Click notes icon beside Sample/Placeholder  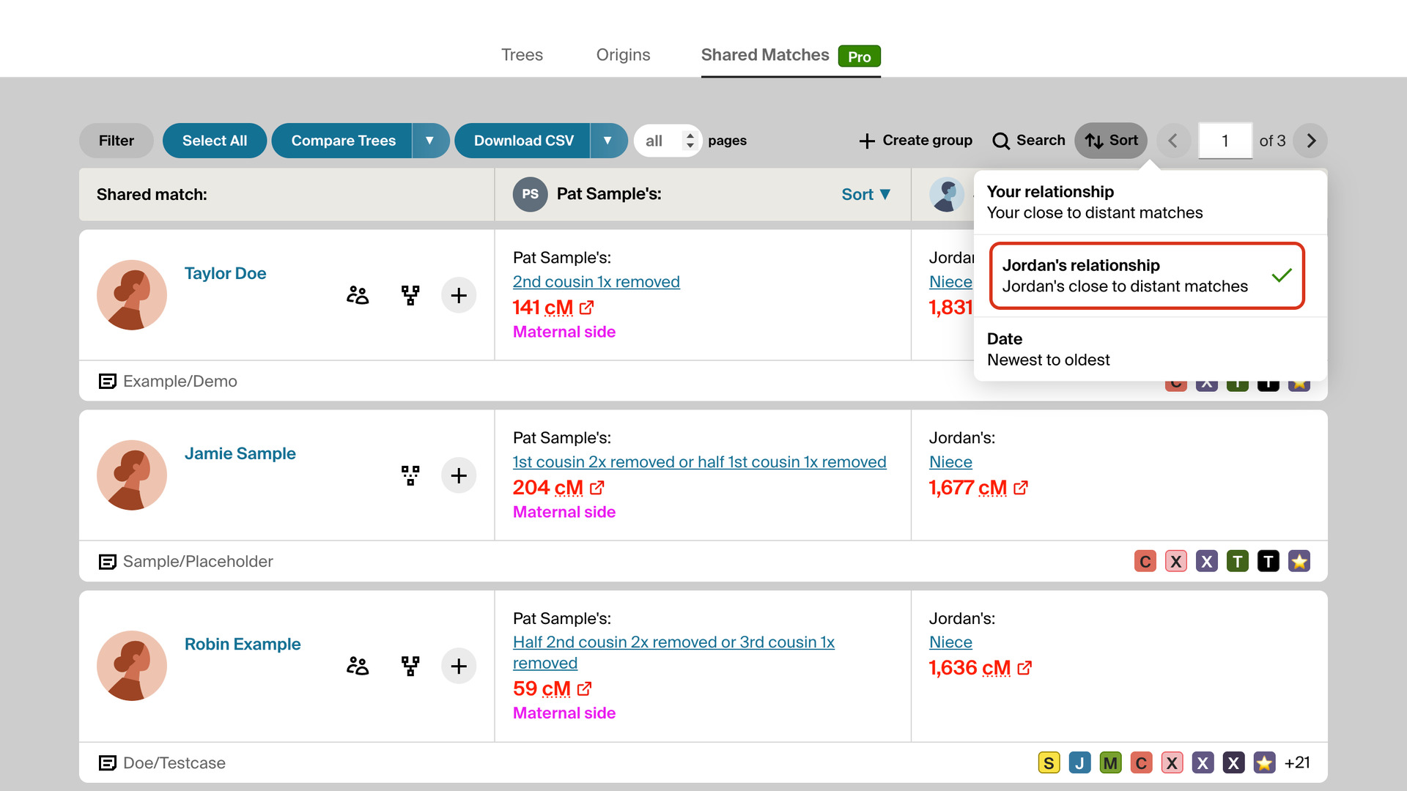tap(107, 561)
